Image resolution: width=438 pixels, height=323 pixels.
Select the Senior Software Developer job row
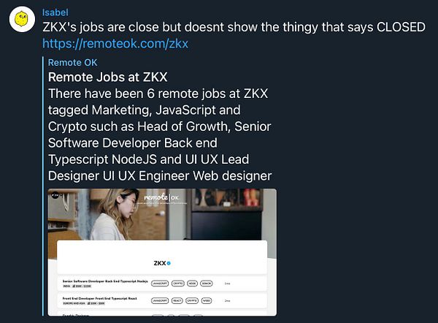point(162,284)
